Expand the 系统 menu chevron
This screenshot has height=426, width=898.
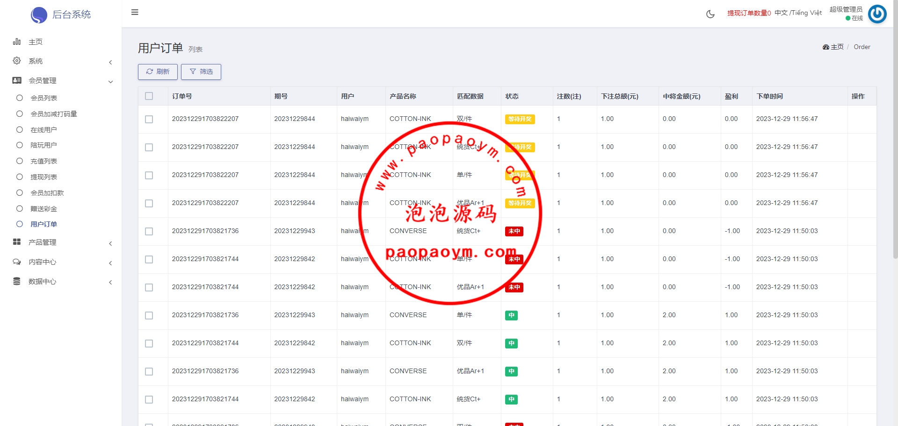[110, 62]
